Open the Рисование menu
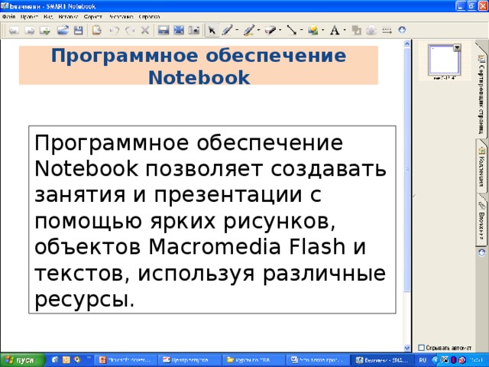The width and height of the screenshot is (489, 367). pyautogui.click(x=121, y=17)
